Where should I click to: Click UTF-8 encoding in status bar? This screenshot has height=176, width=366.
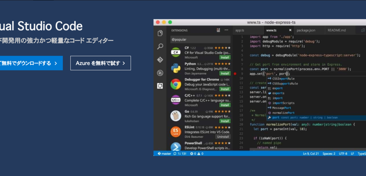[343, 154]
